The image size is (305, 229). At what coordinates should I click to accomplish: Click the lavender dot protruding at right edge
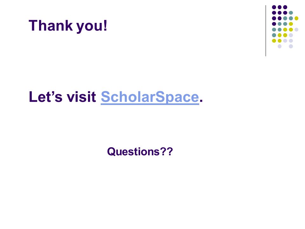tap(296, 30)
